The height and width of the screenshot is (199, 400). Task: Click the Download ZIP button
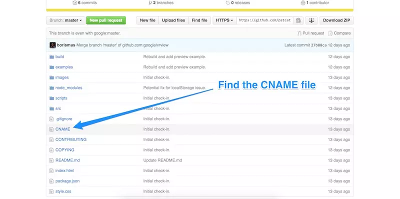point(336,20)
